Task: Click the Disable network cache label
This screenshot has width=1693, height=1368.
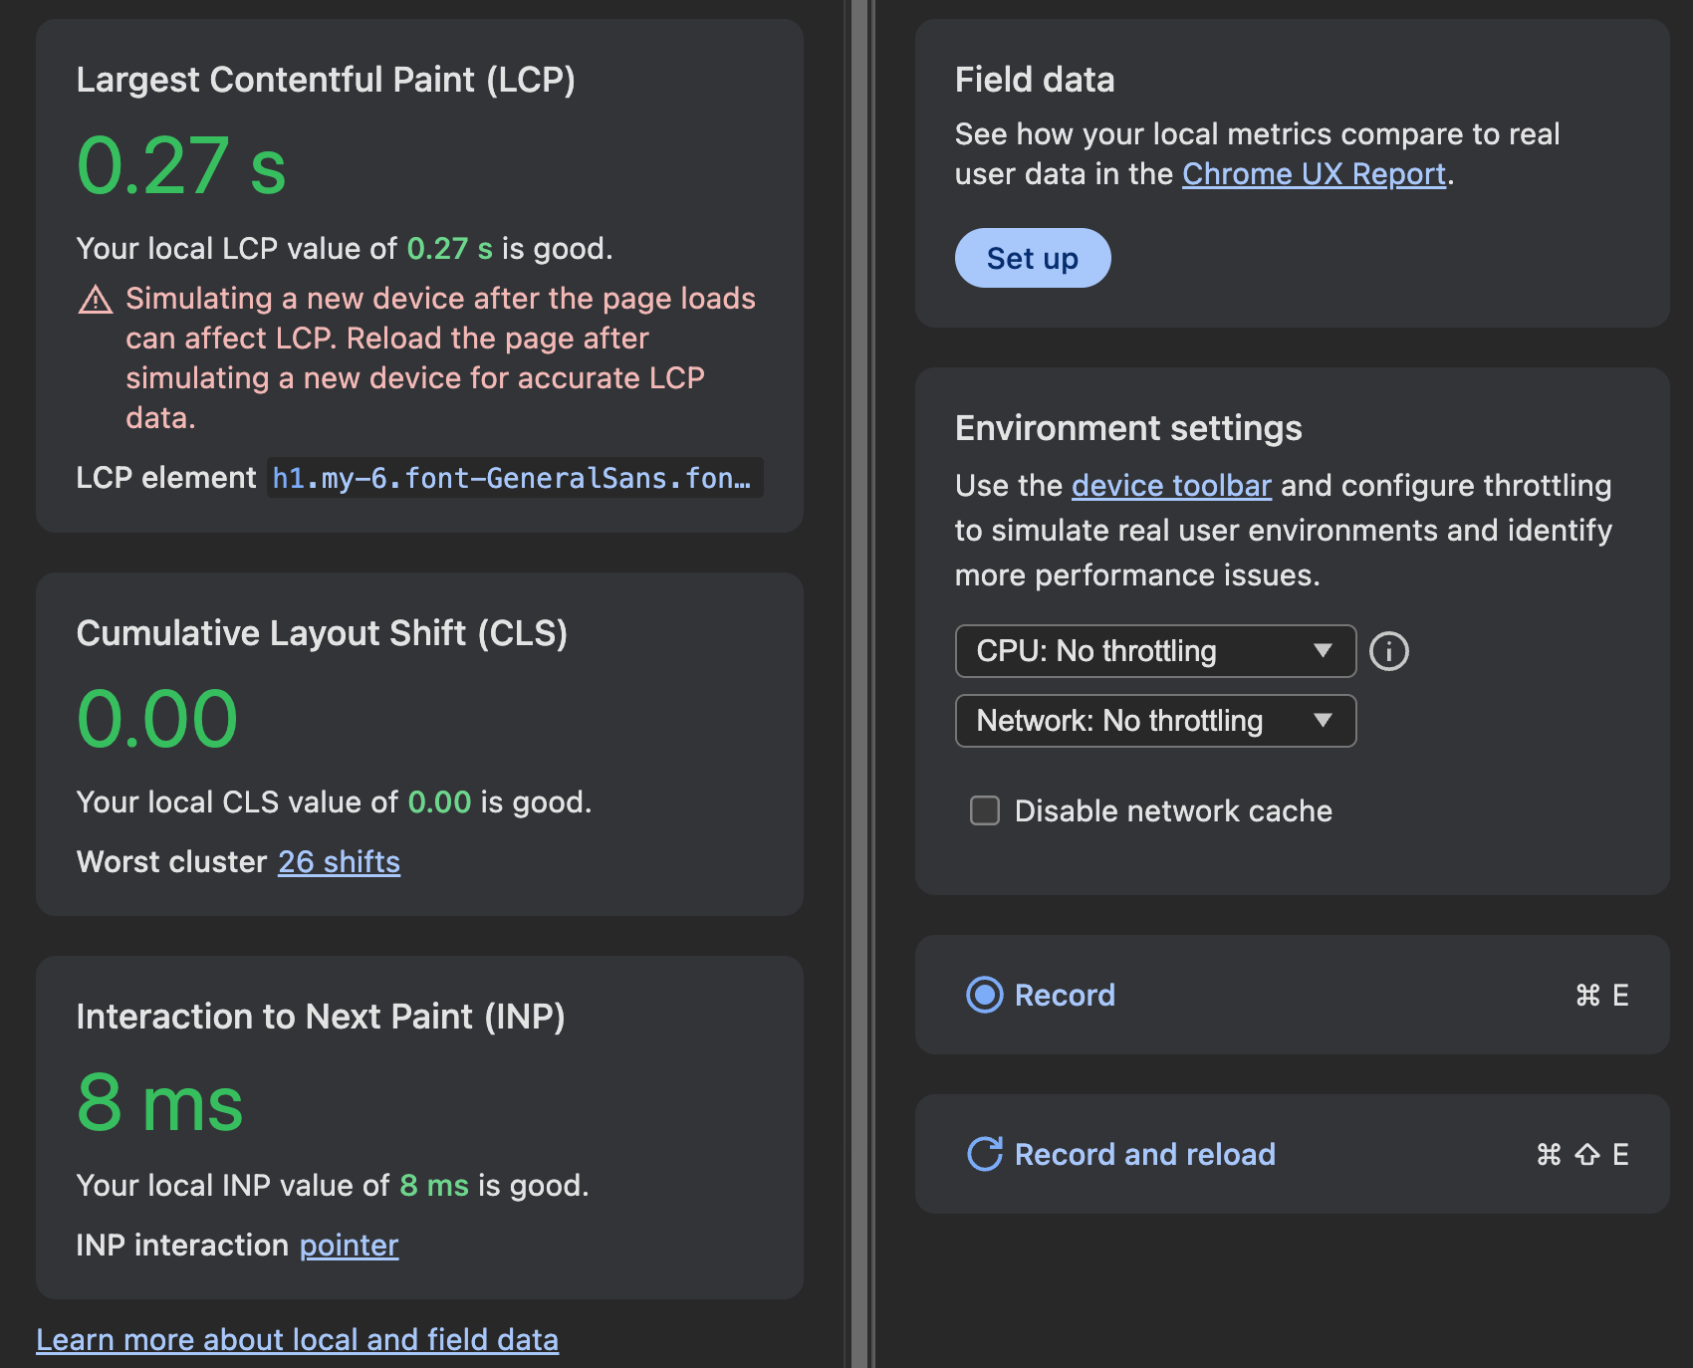Action: coord(1173,811)
